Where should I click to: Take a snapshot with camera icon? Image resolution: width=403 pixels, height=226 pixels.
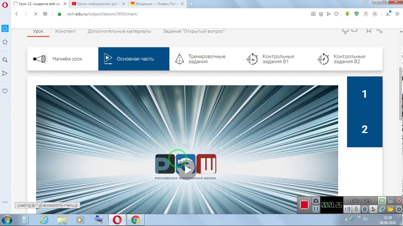313,14
